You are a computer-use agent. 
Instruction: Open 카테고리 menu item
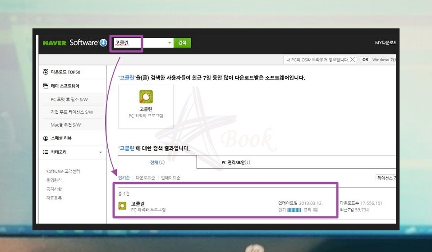tap(59, 152)
